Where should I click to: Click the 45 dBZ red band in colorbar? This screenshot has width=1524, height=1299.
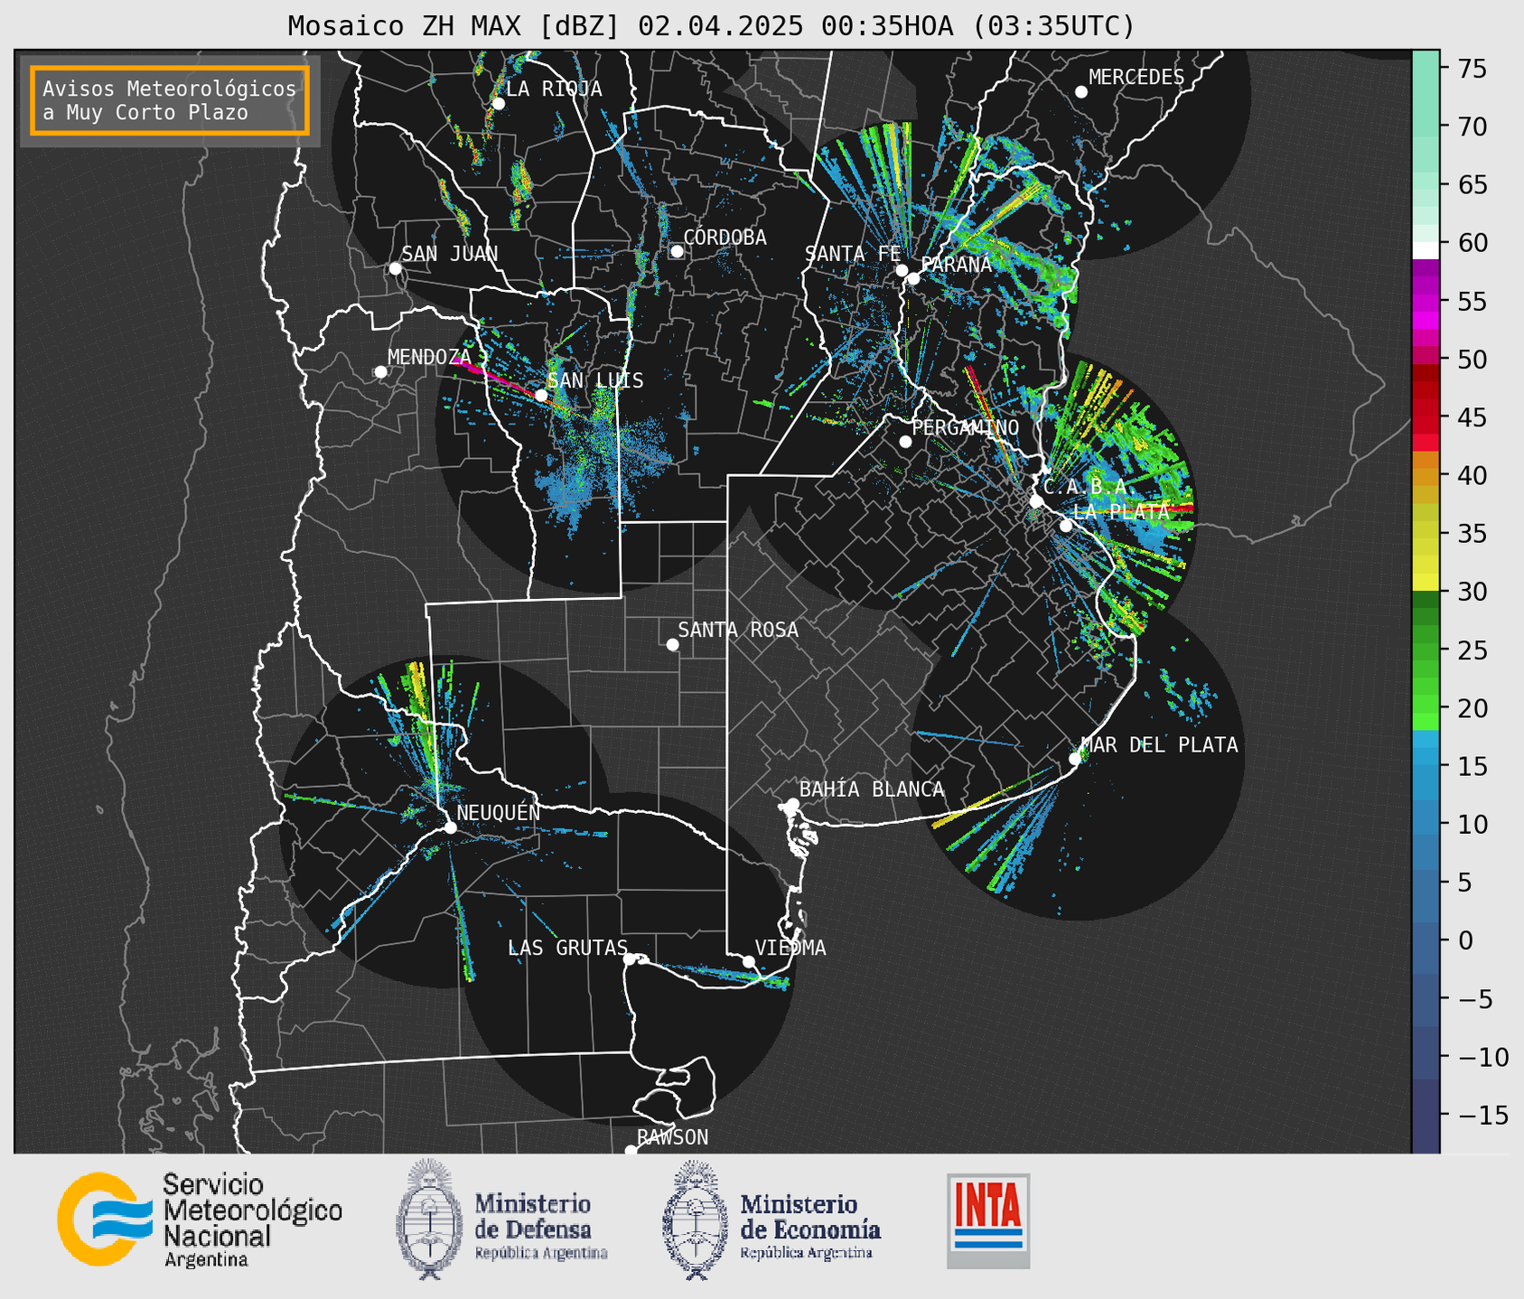pos(1426,417)
